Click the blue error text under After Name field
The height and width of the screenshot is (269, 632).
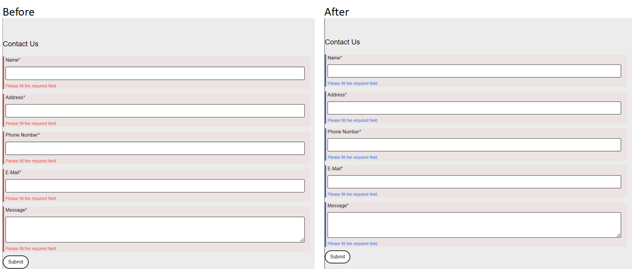coord(353,83)
